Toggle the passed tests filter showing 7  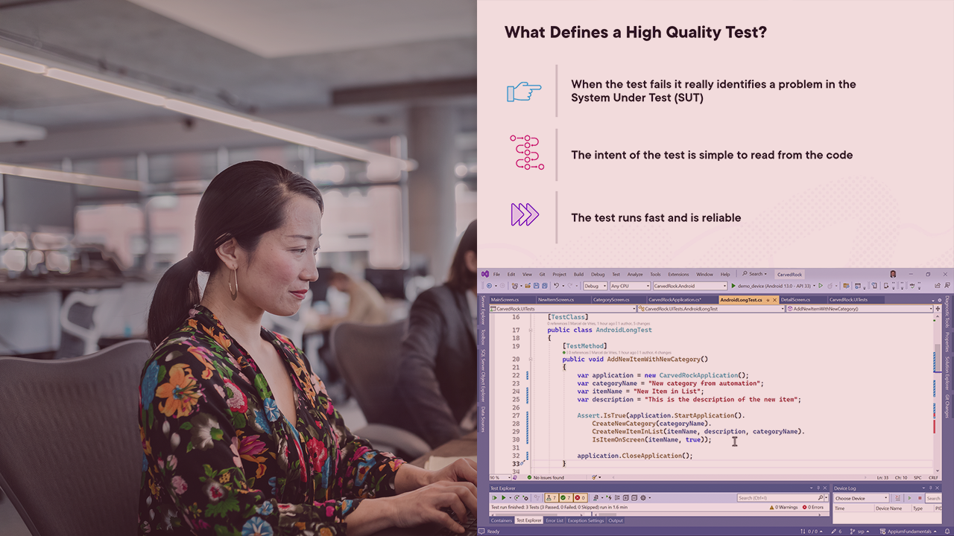[x=566, y=498]
